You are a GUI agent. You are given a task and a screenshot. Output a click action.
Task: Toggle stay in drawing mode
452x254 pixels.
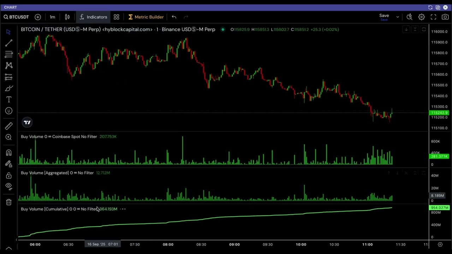point(9,164)
